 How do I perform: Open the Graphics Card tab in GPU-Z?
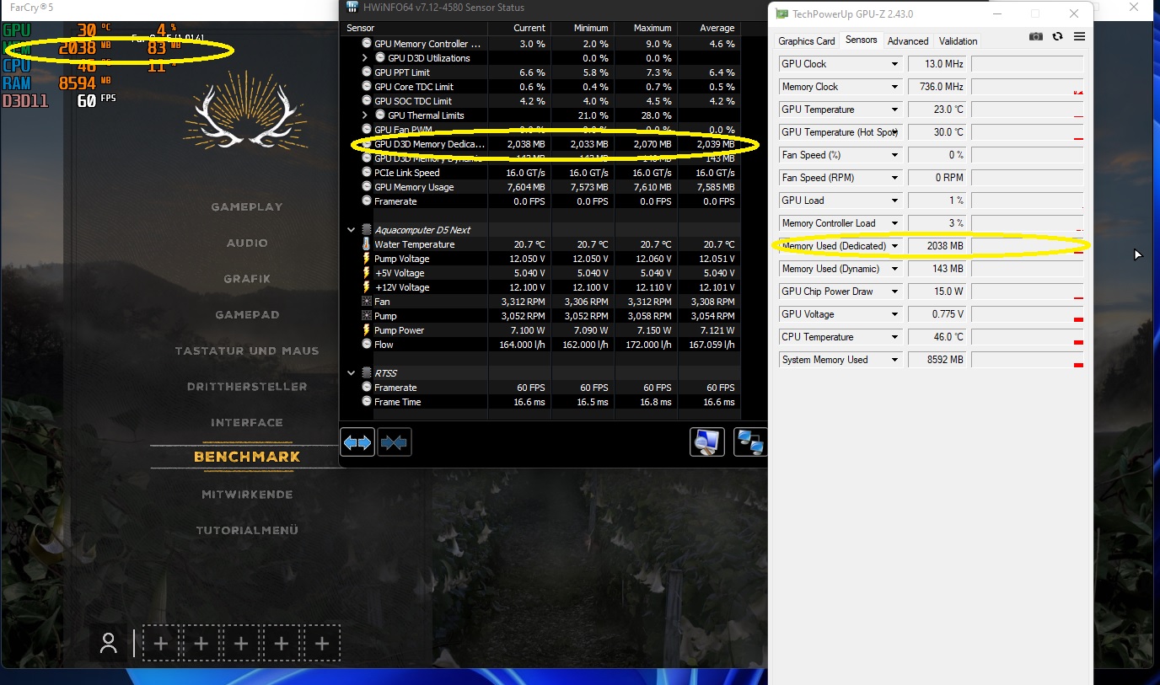[x=806, y=40]
